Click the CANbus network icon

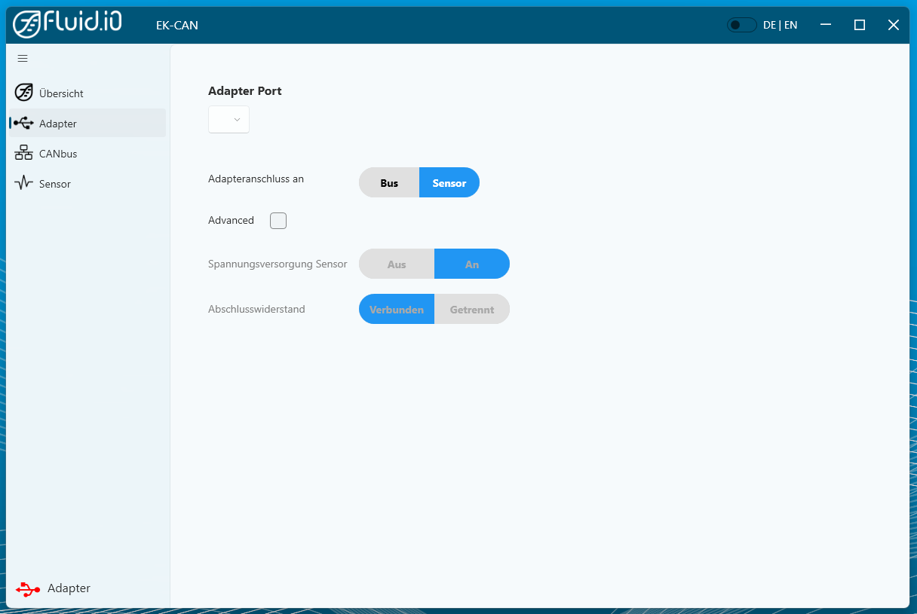[23, 153]
